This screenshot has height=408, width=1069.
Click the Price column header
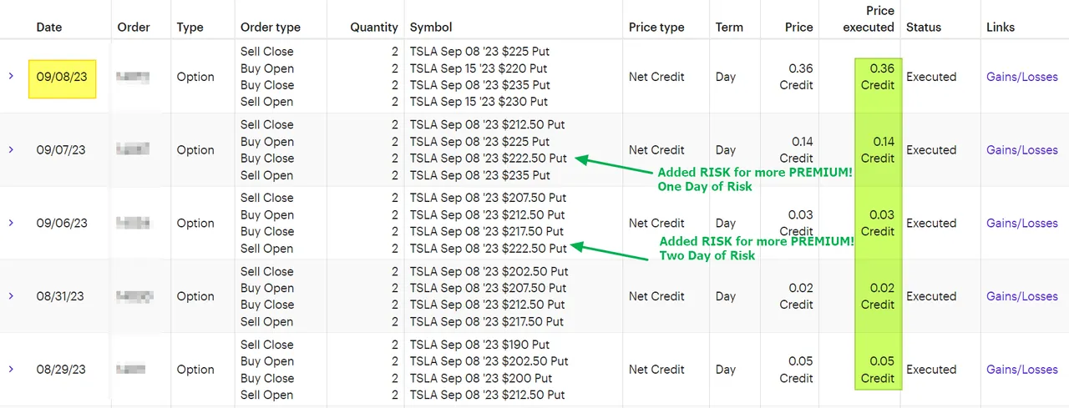point(799,28)
